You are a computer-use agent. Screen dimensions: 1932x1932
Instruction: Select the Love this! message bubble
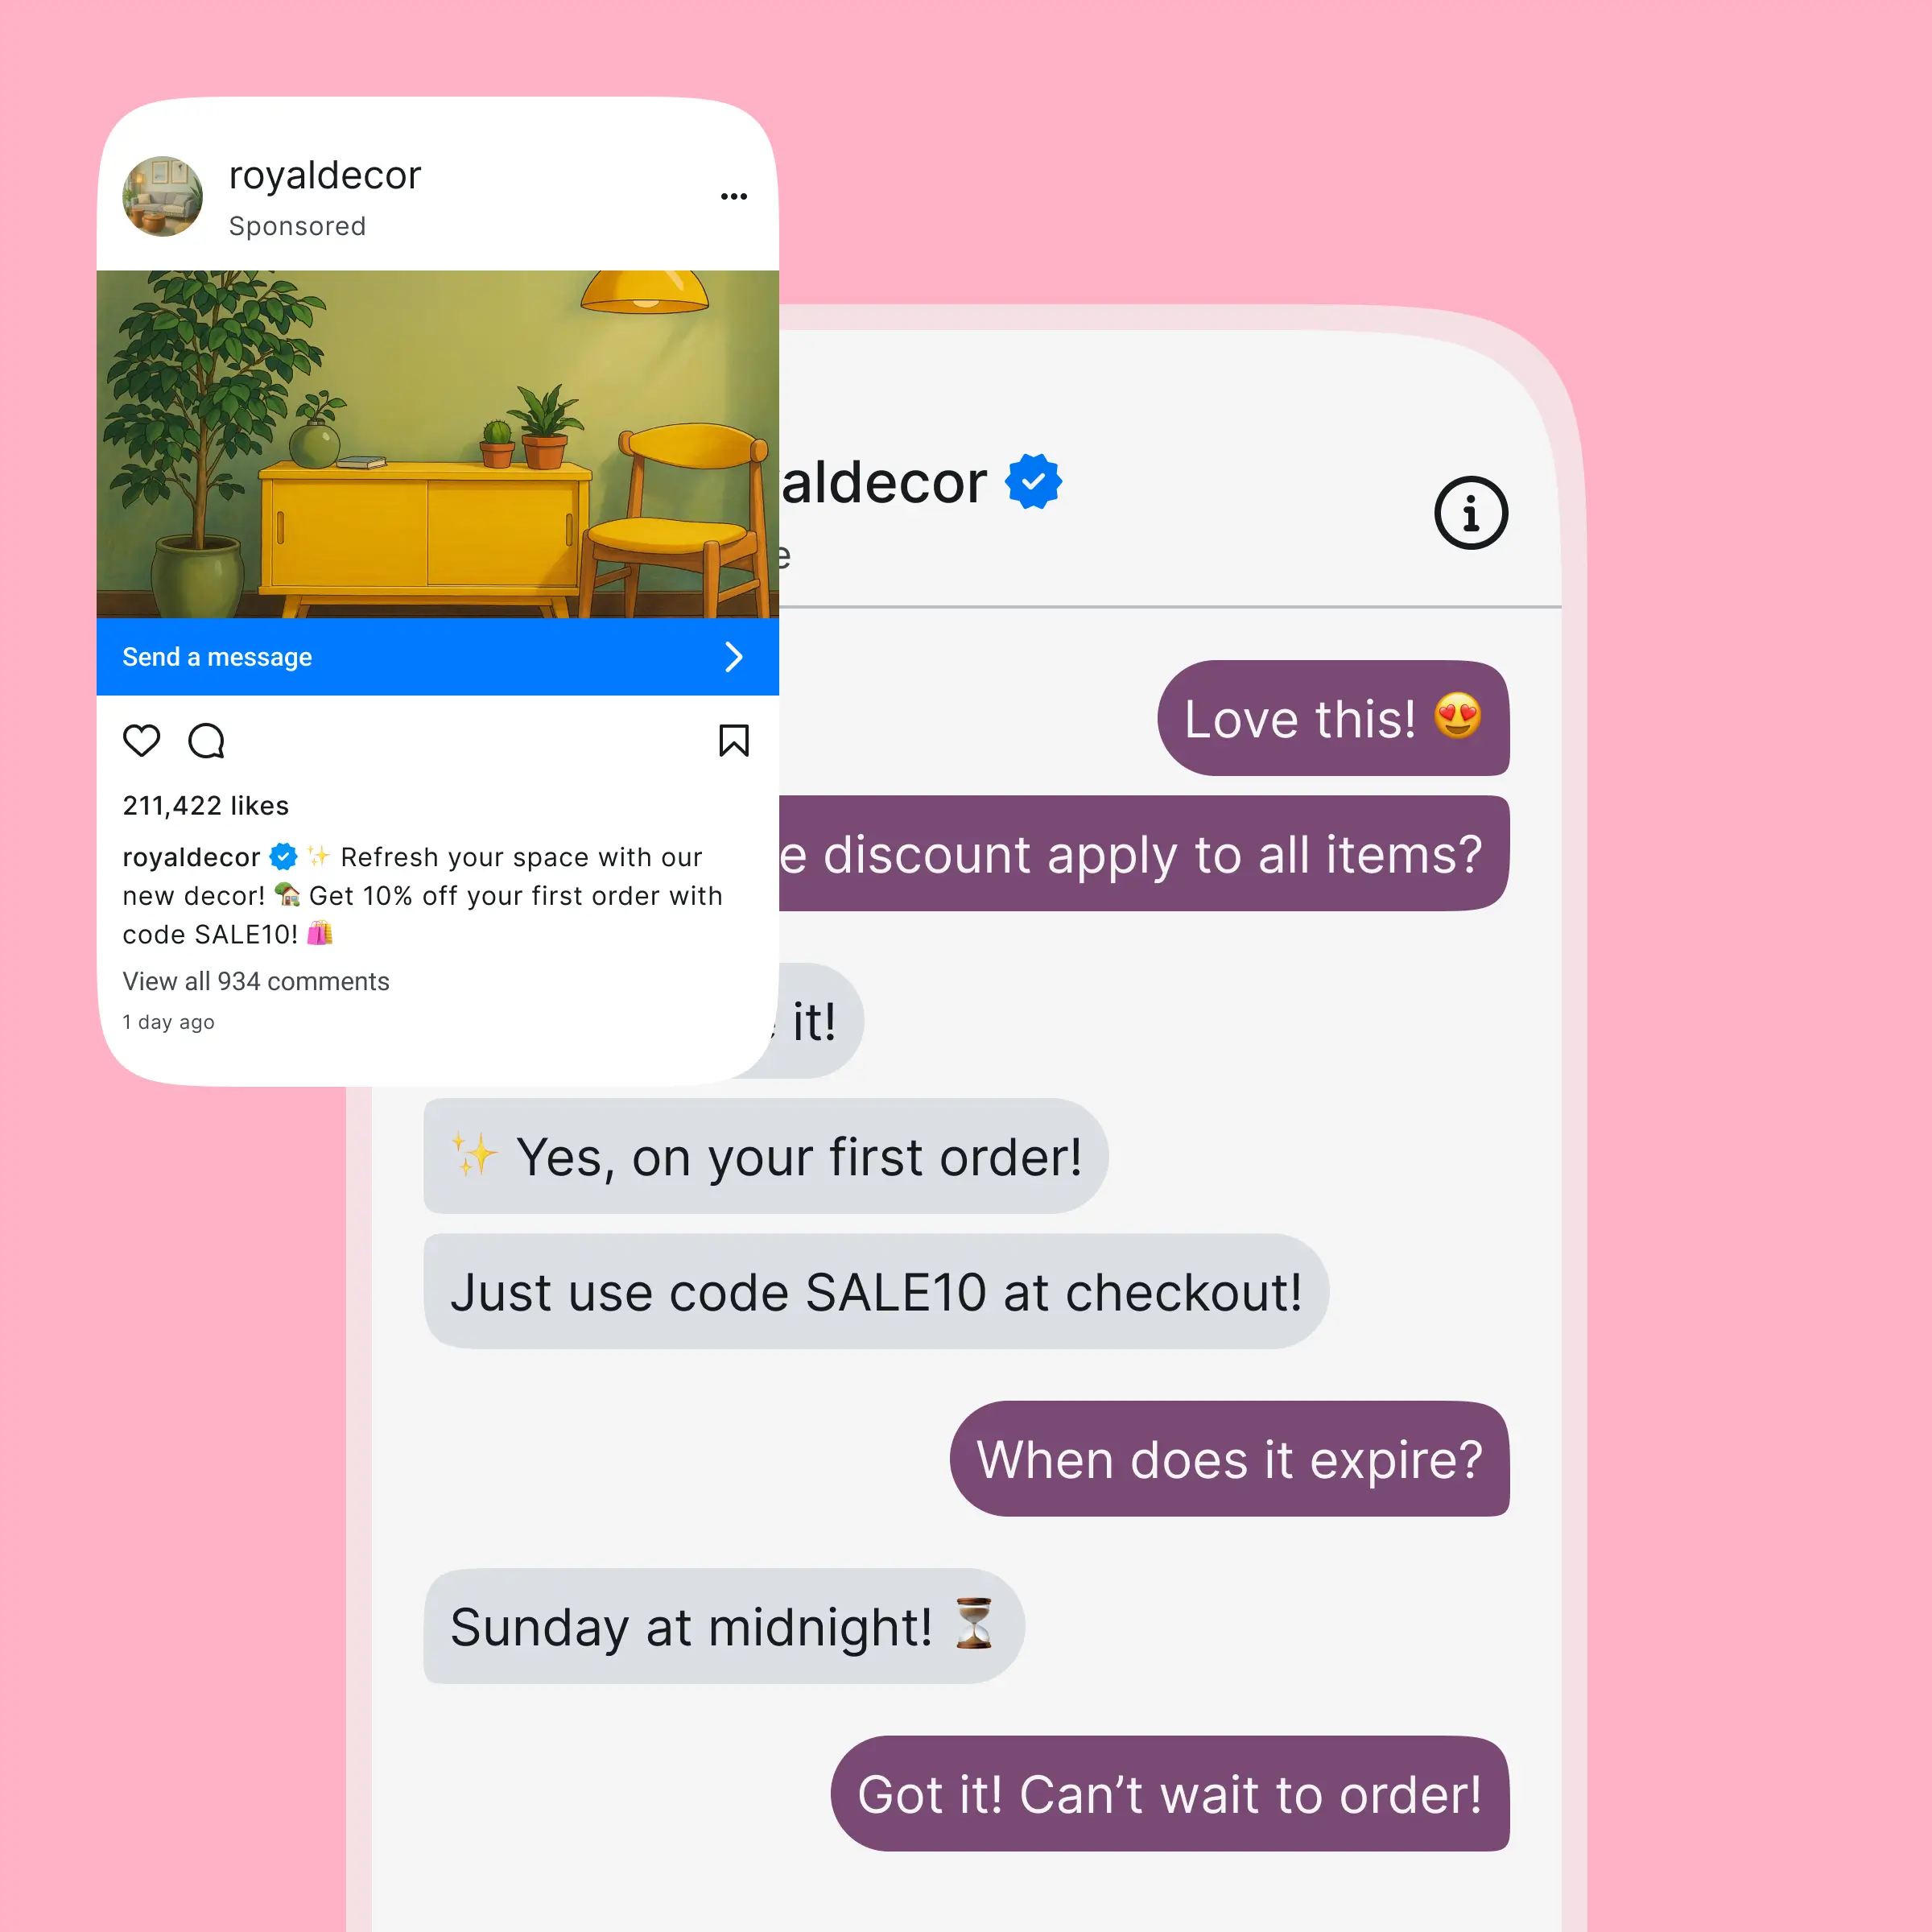pos(1333,718)
